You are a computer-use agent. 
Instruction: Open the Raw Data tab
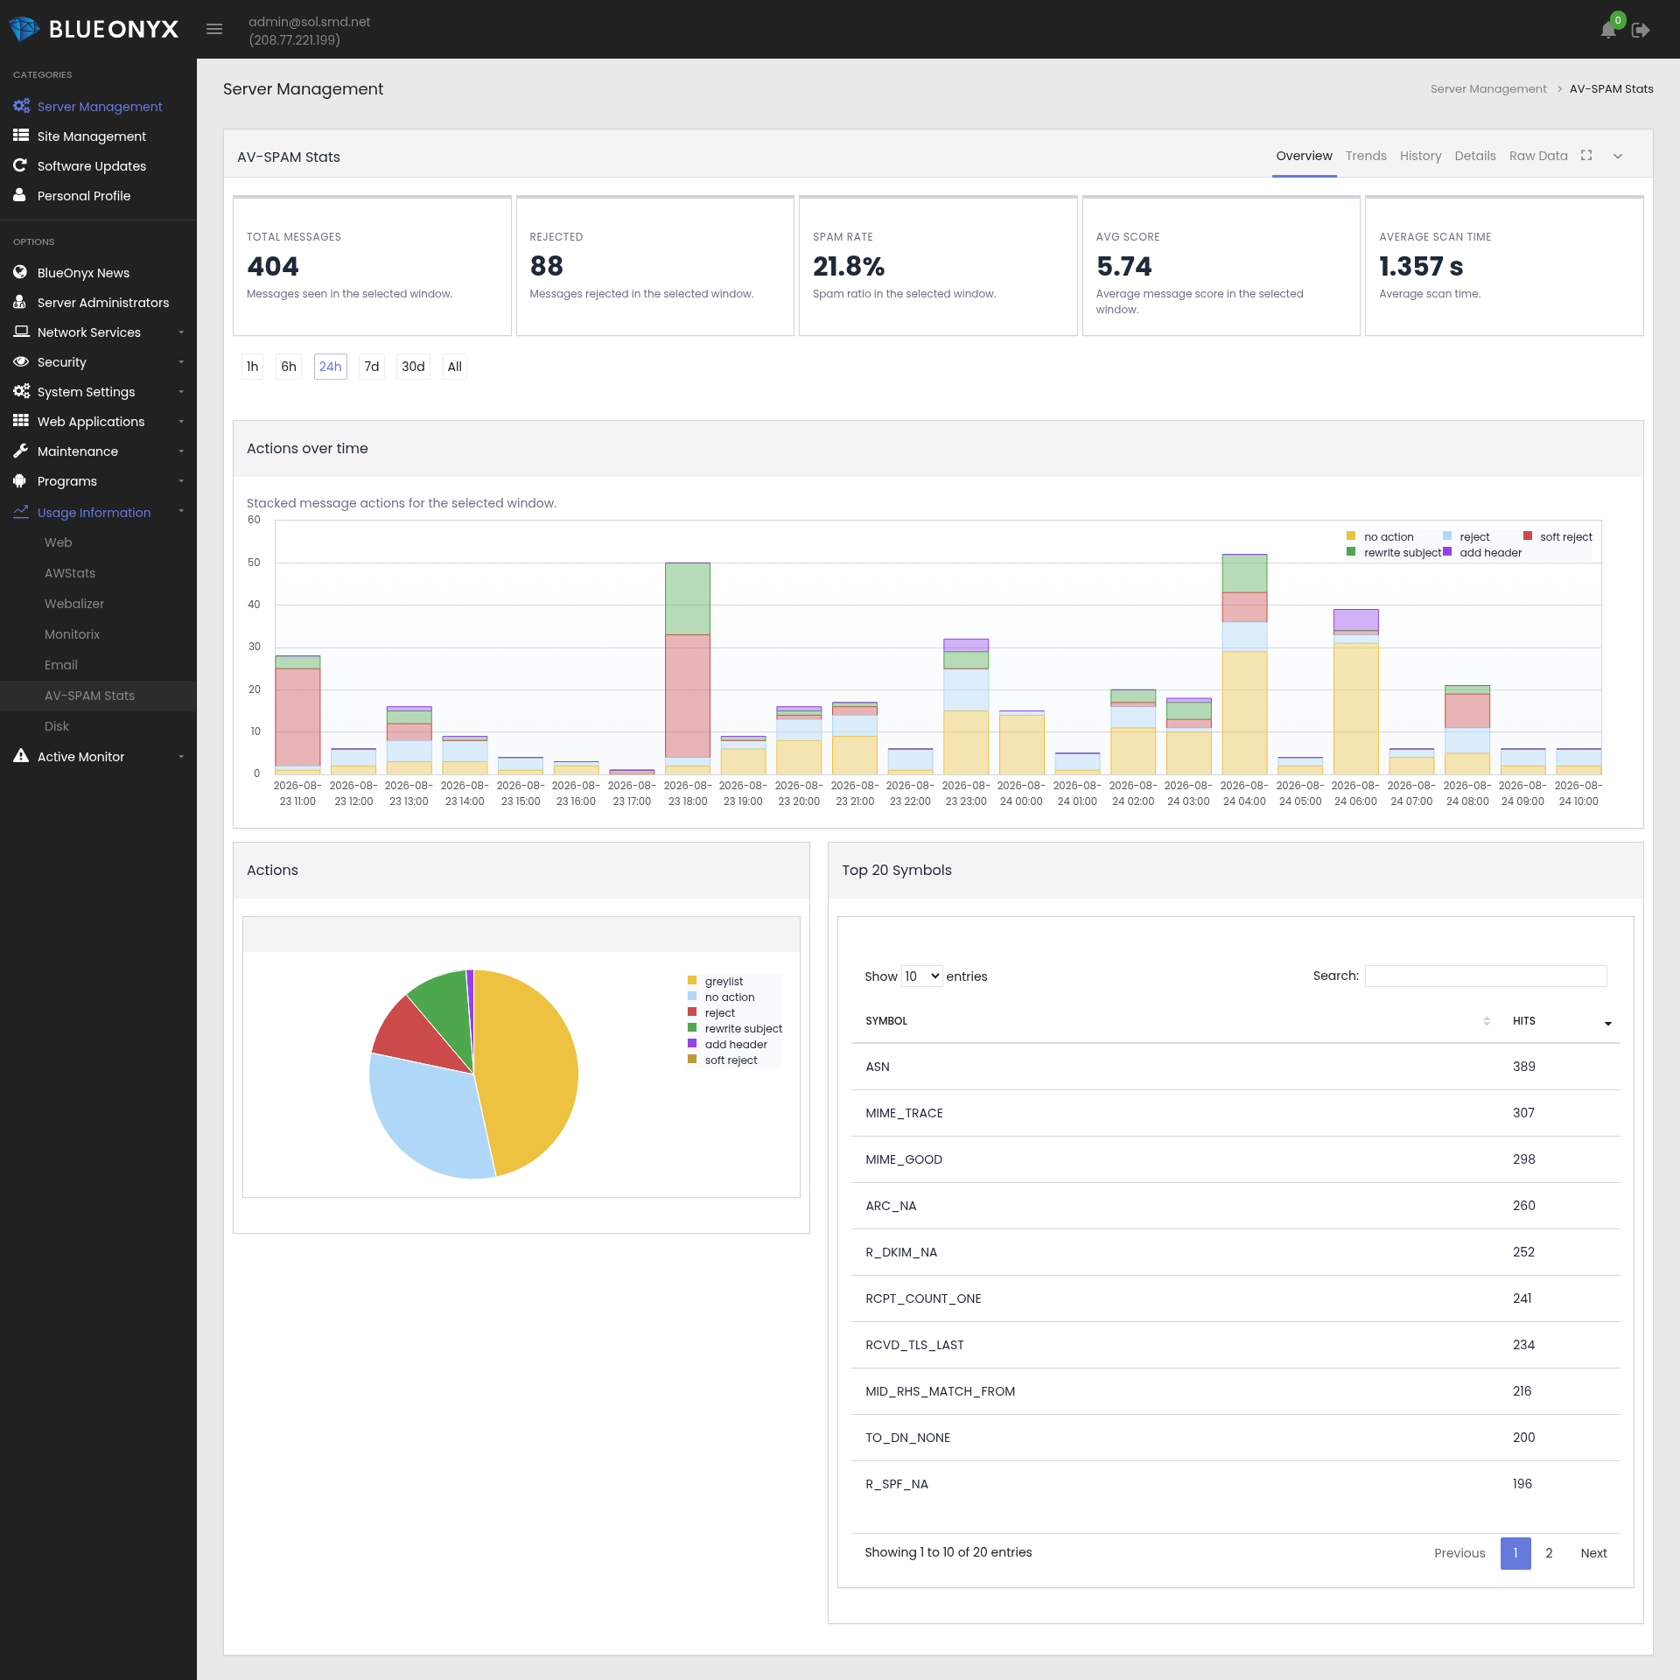[1538, 156]
